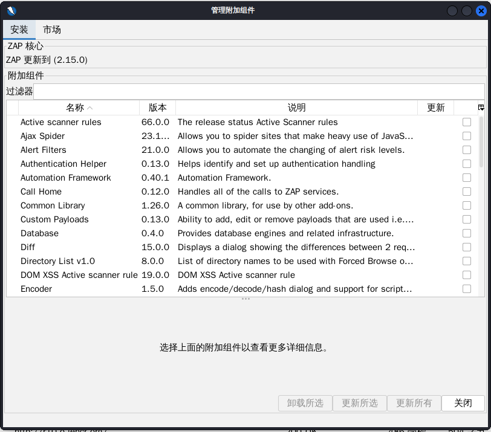
Task: Select the Directory List v1.0 row name
Action: tap(57, 261)
